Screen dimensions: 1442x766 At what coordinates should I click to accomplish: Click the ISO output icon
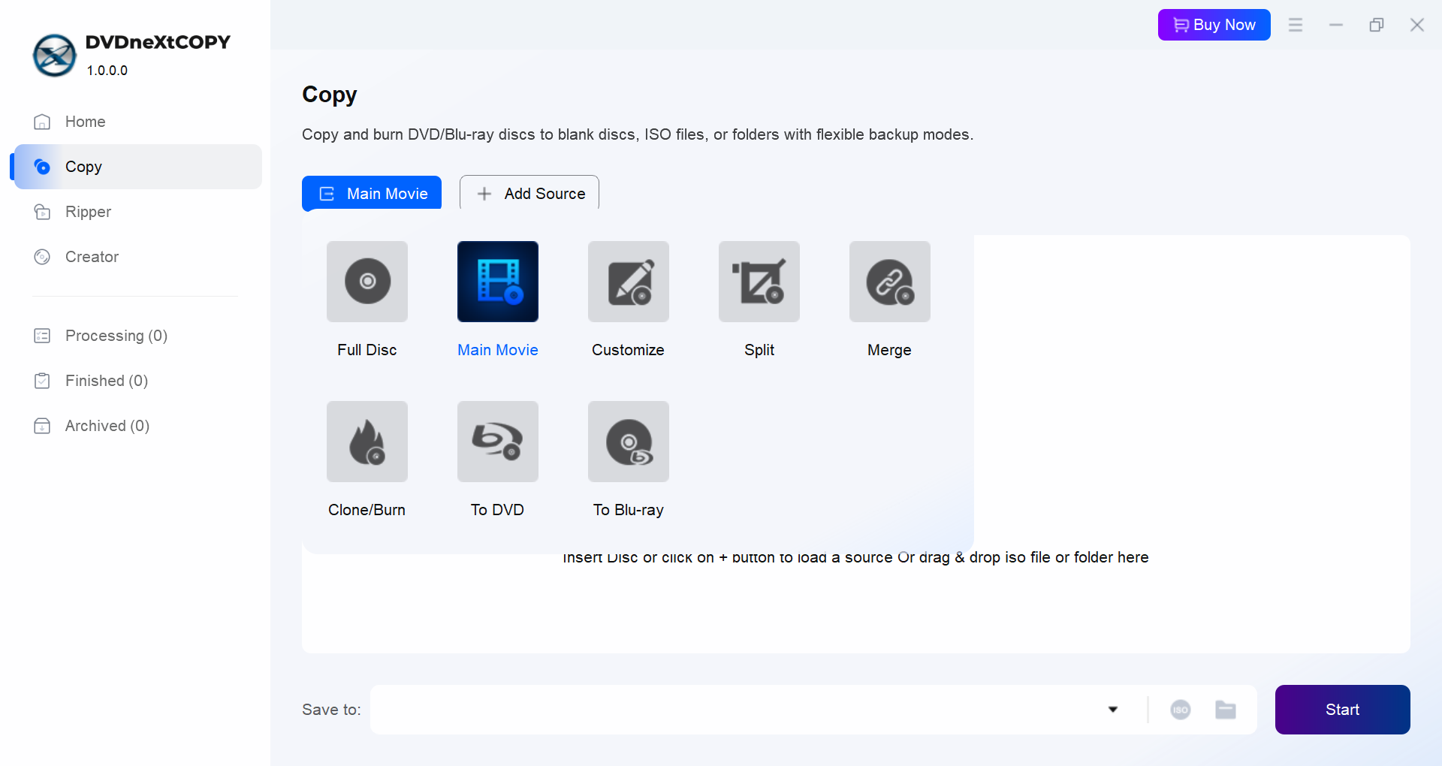click(1181, 710)
